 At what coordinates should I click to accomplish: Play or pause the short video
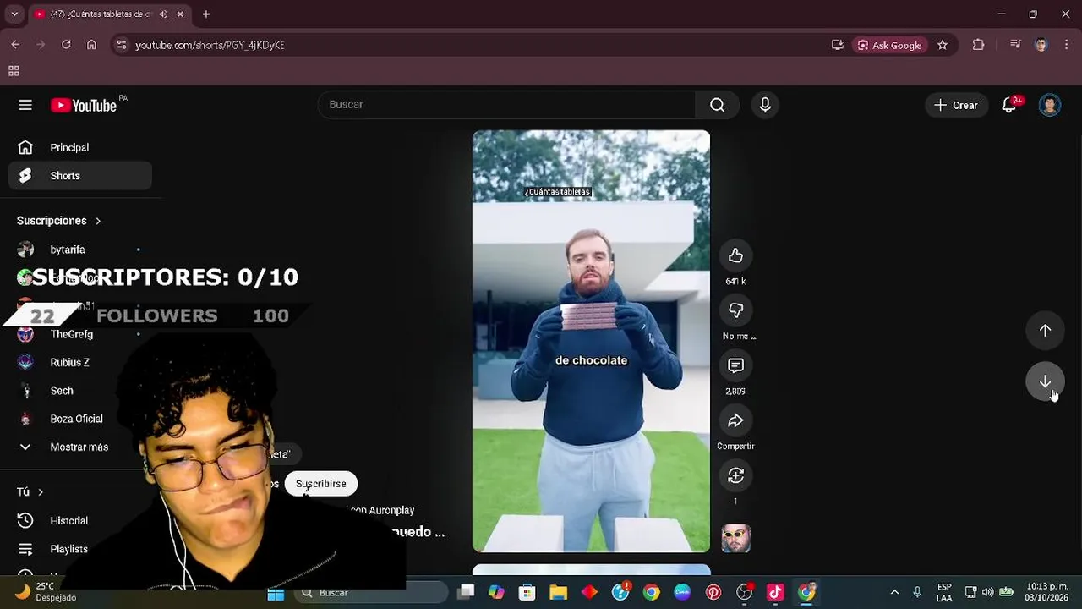[591, 341]
